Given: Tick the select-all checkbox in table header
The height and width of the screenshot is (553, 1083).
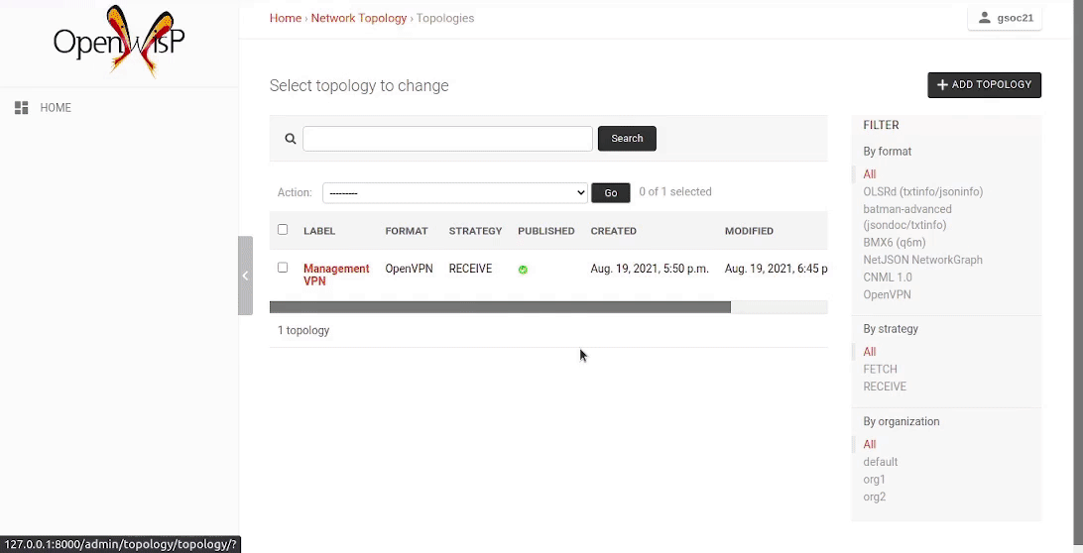Looking at the screenshot, I should pos(283,230).
